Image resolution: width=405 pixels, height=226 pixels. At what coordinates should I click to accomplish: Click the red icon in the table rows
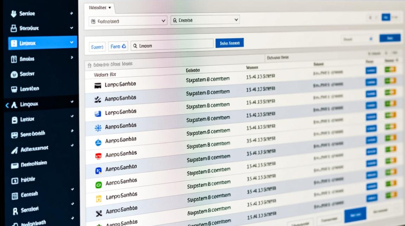(98, 156)
